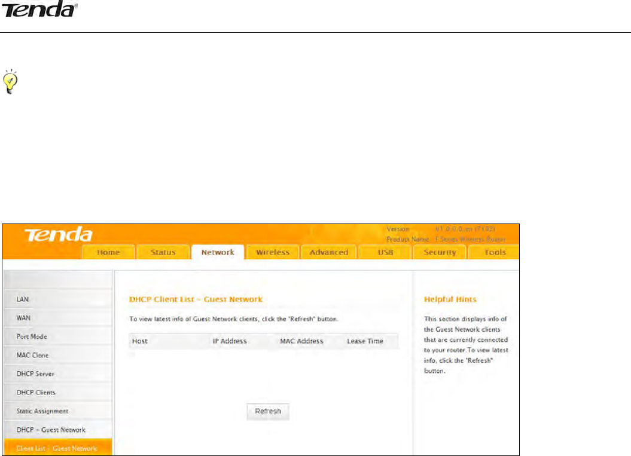This screenshot has width=631, height=456.
Task: Click the Refresh button
Action: point(268,411)
